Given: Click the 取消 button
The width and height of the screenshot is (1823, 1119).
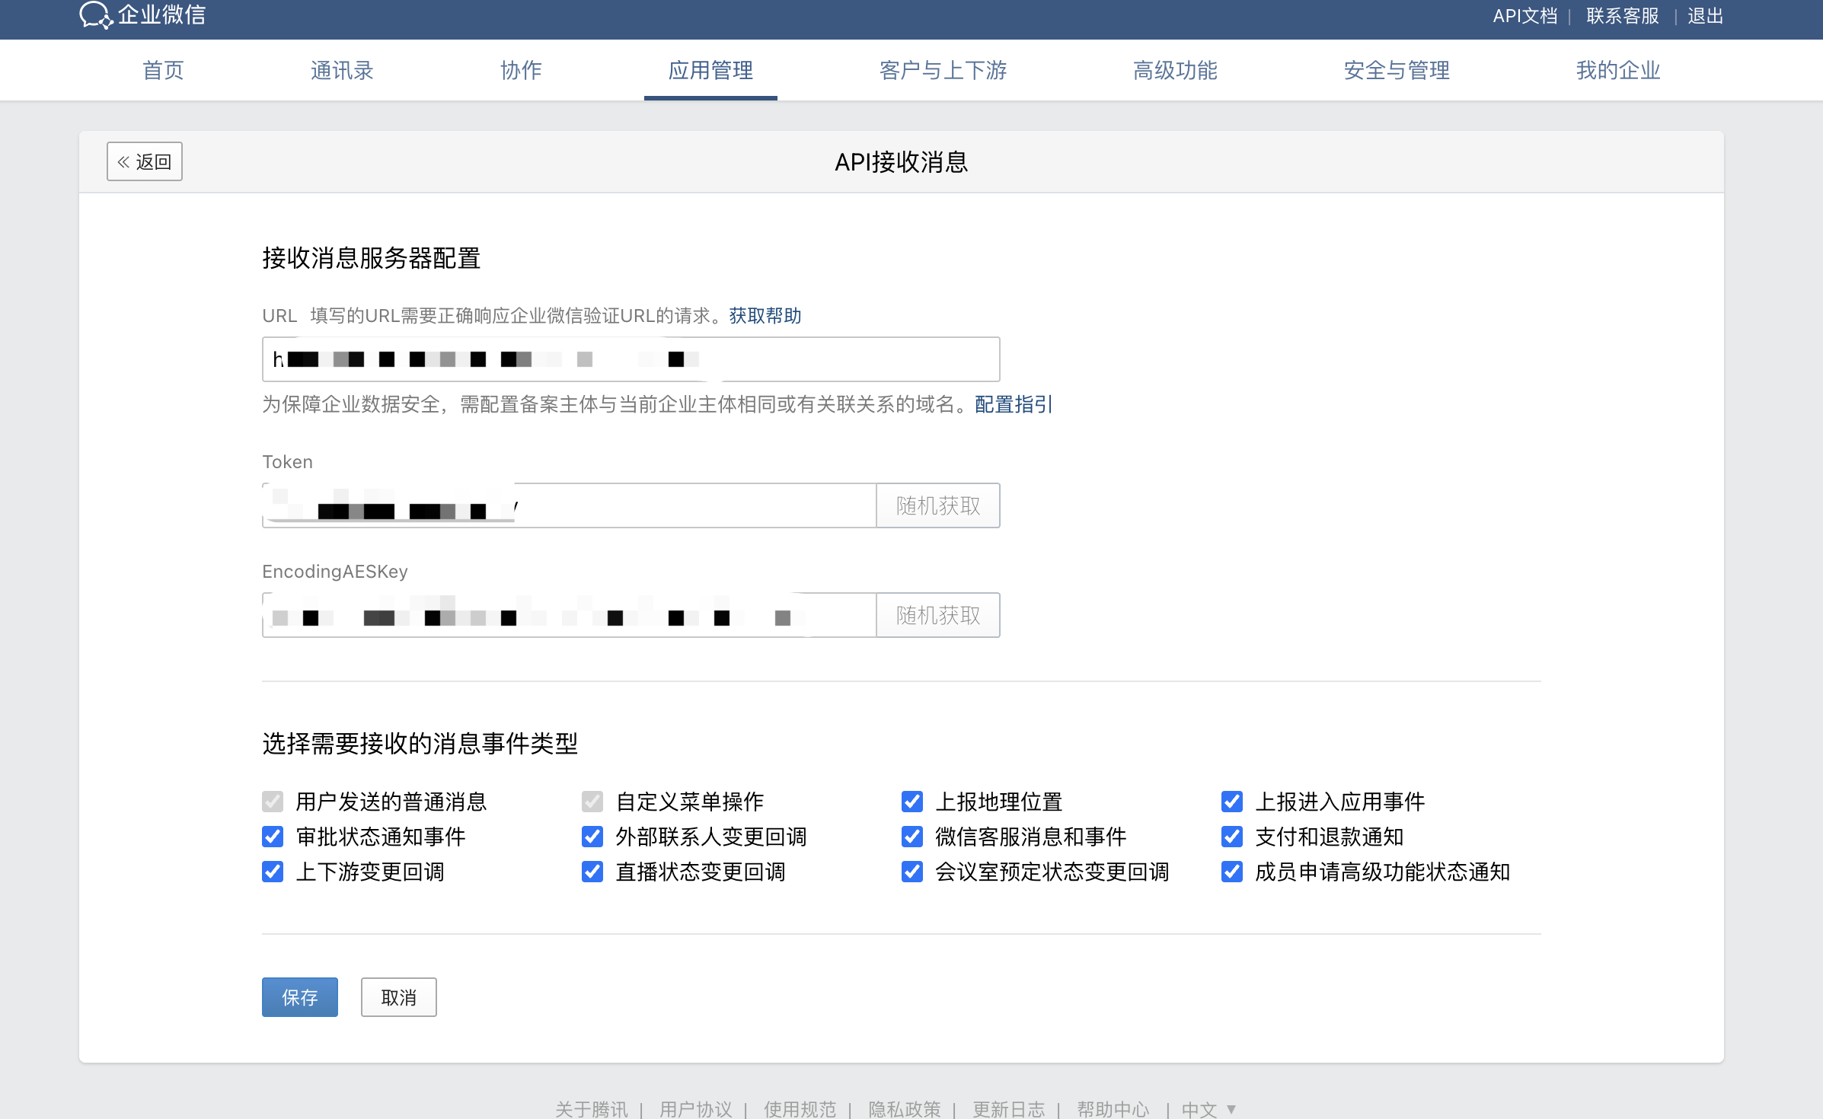Looking at the screenshot, I should coord(398,996).
